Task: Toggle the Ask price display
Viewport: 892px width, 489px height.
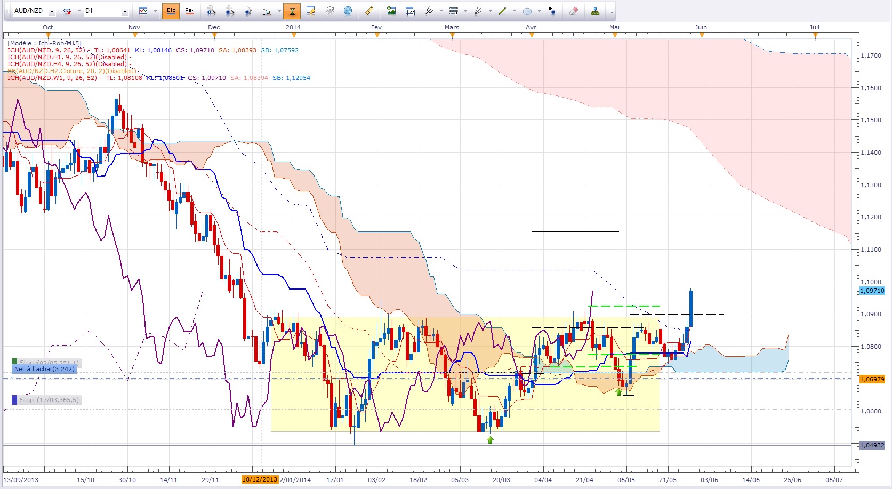Action: click(189, 11)
